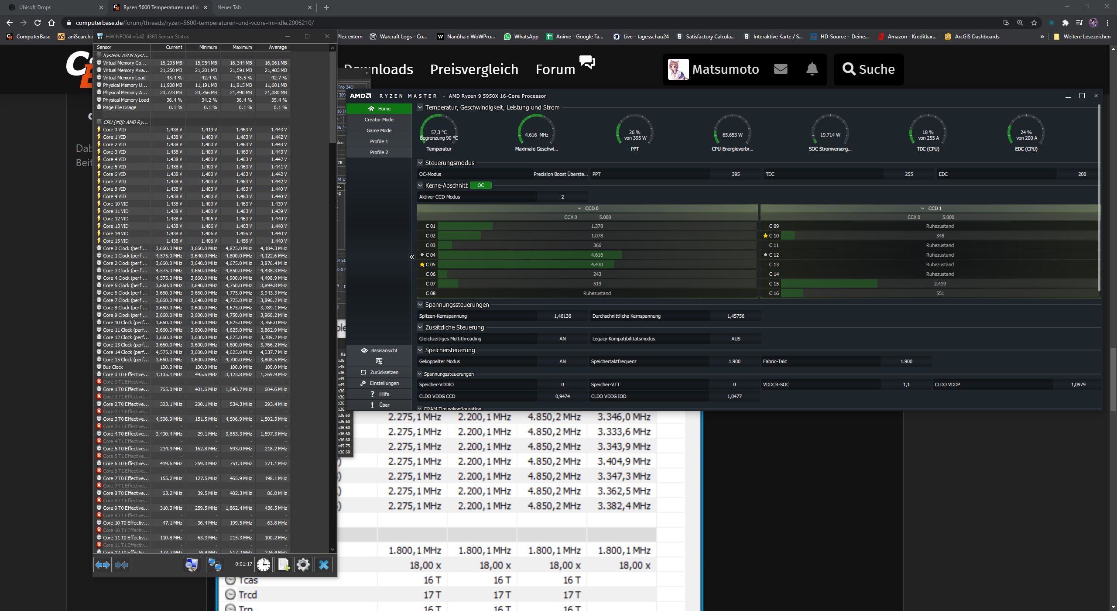
Task: Collapse the Steuerungsmodus section
Action: pos(420,163)
